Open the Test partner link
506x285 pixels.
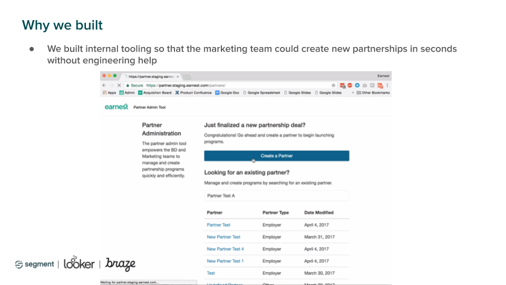(x=211, y=273)
